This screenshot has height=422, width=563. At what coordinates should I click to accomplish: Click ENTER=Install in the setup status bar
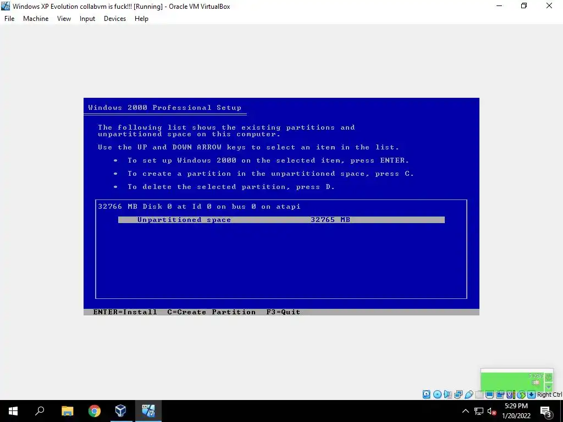[x=125, y=312]
